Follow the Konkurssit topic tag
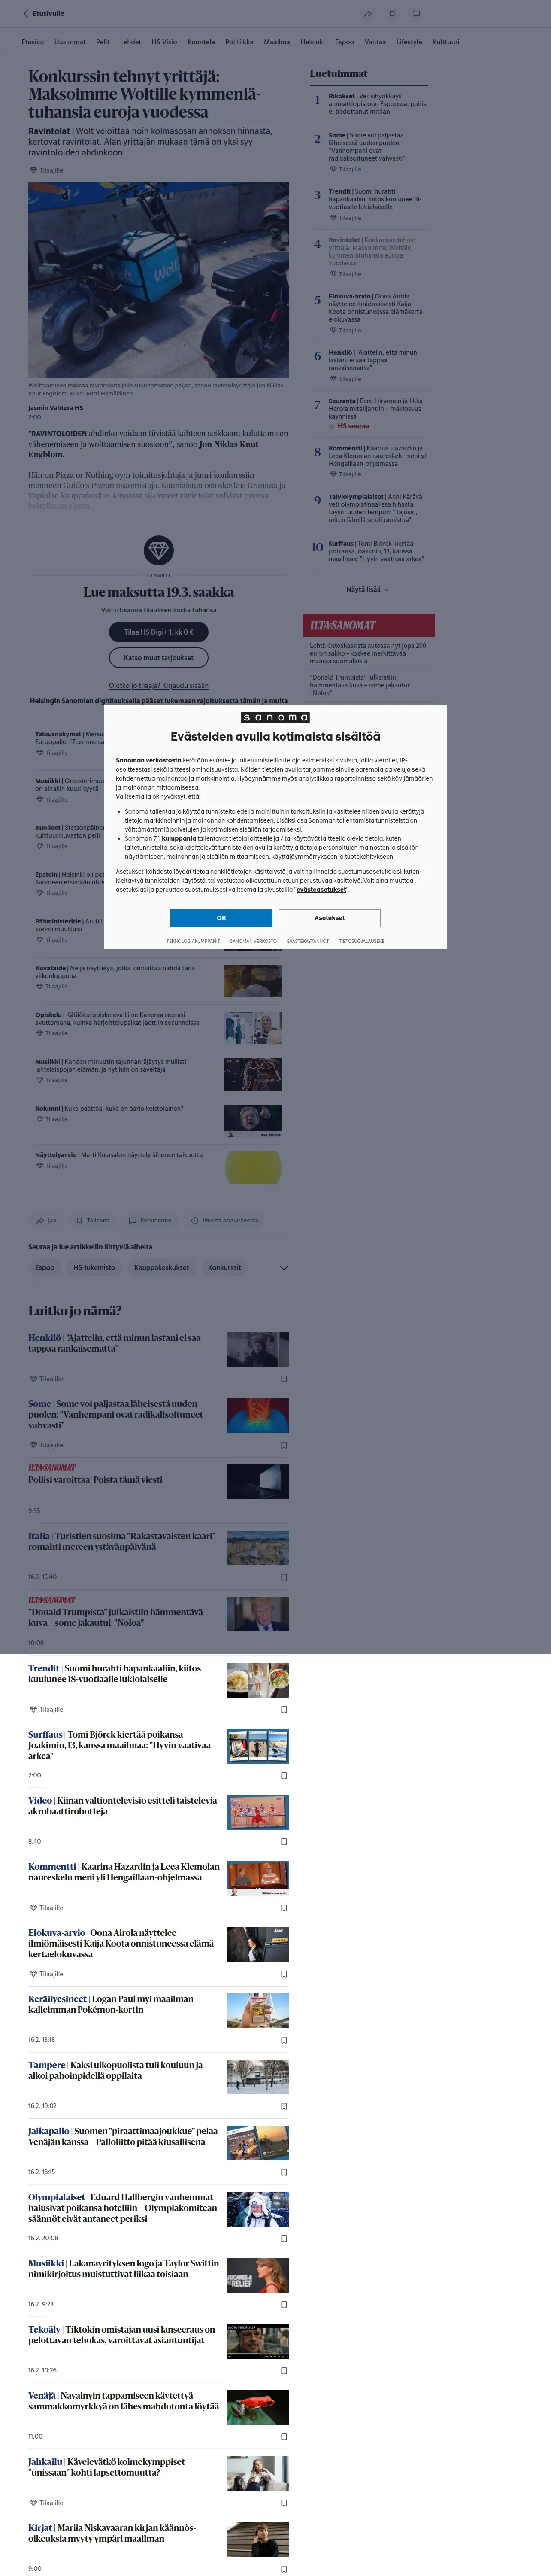Screen dimensions: 551x2576 pyautogui.click(x=224, y=1267)
